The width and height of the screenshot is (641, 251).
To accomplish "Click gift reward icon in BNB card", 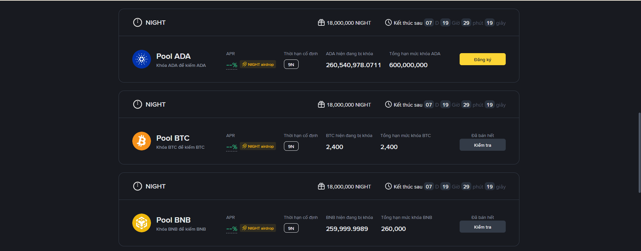I will [321, 186].
